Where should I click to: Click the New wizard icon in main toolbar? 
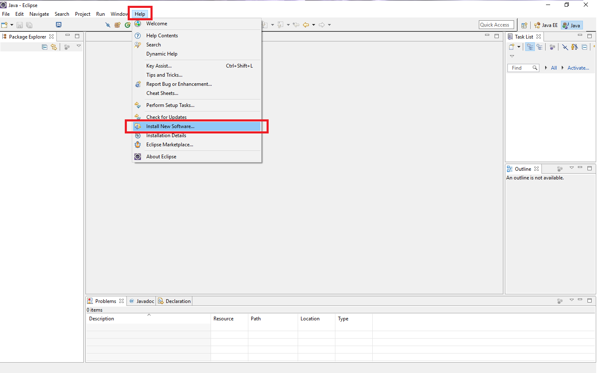[x=5, y=25]
